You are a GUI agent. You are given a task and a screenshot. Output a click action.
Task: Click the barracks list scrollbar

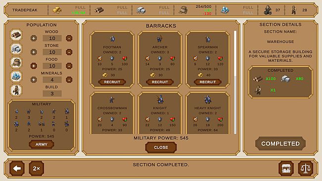tap(235, 82)
